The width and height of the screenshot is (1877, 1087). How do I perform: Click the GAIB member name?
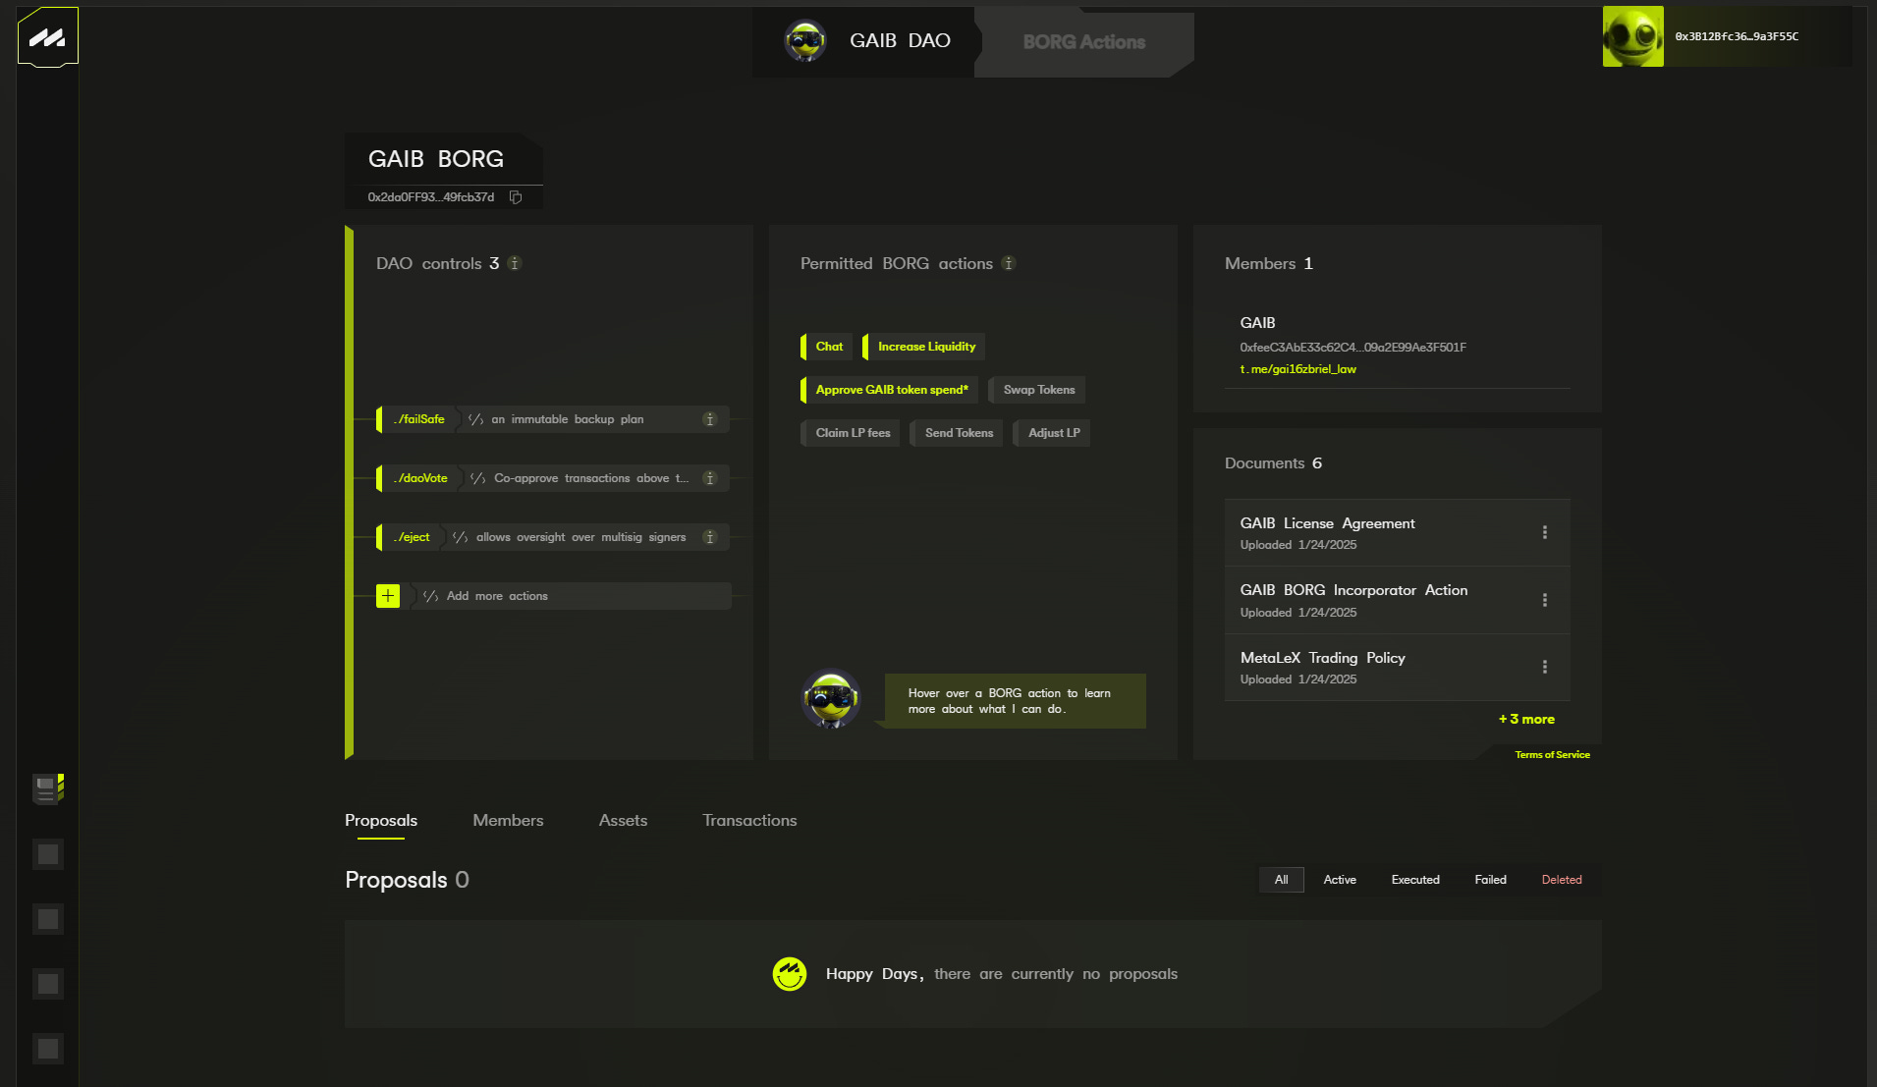pos(1257,323)
